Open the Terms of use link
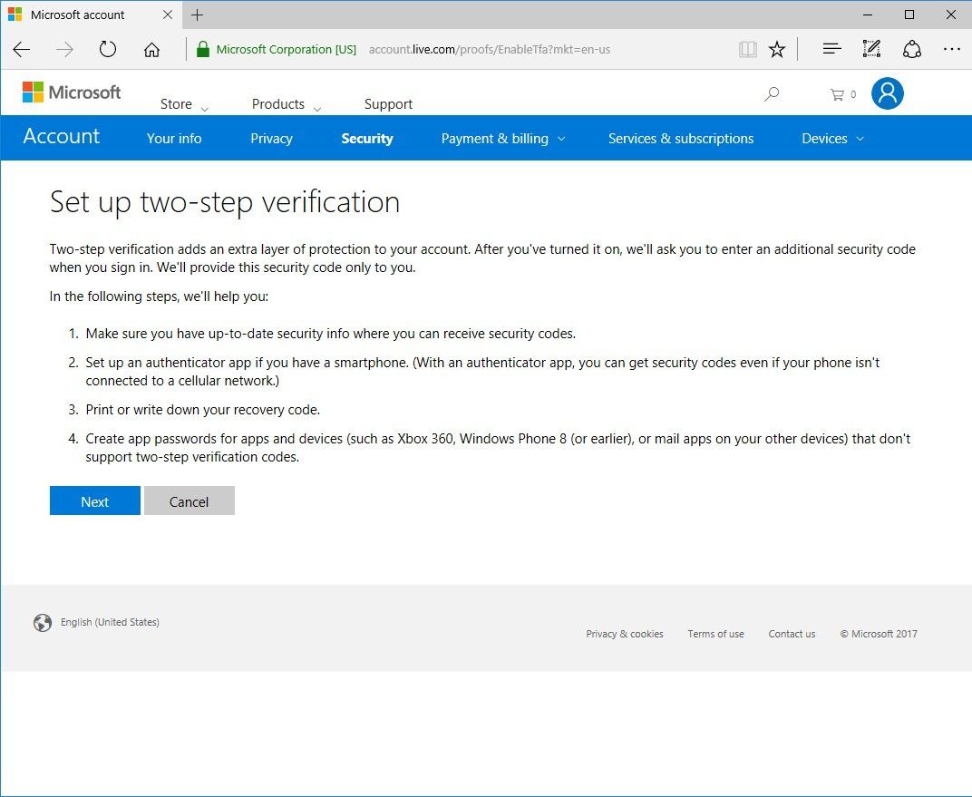The image size is (972, 797). pos(715,634)
